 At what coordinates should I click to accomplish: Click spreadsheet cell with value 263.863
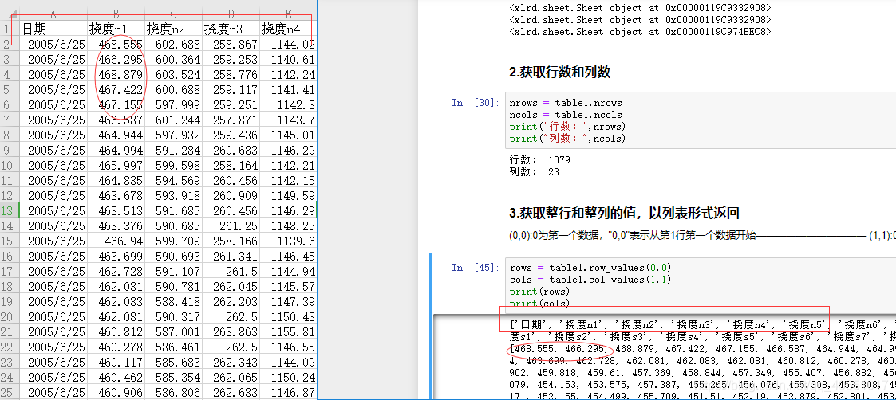click(231, 331)
